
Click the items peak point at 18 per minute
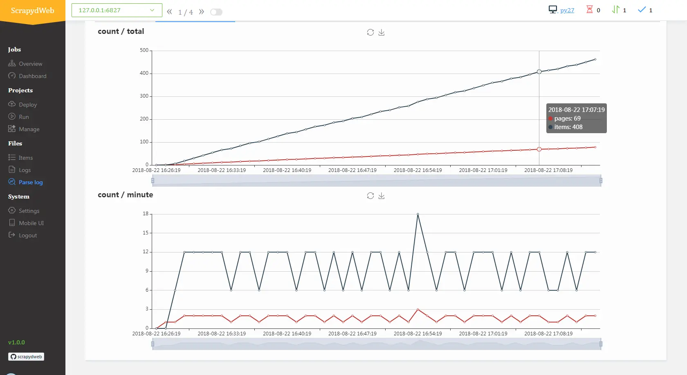[x=418, y=214]
